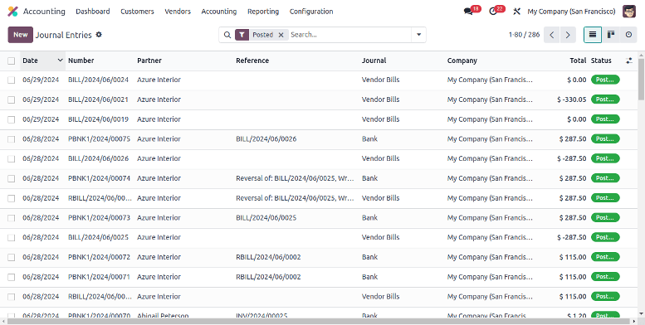This screenshot has width=645, height=325.
Task: Switch to the activity view
Action: click(628, 35)
